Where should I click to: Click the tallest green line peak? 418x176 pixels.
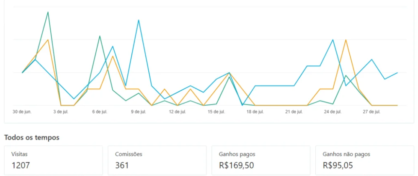(x=48, y=12)
